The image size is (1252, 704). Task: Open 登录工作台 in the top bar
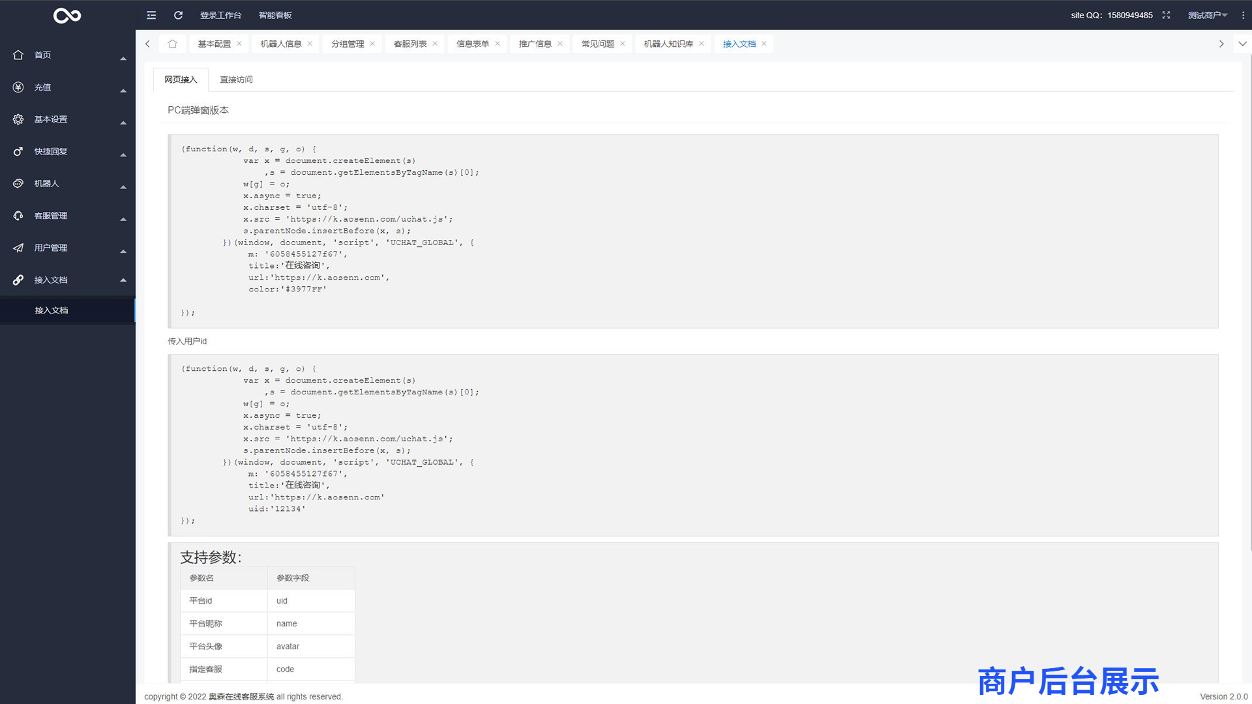[x=220, y=15]
